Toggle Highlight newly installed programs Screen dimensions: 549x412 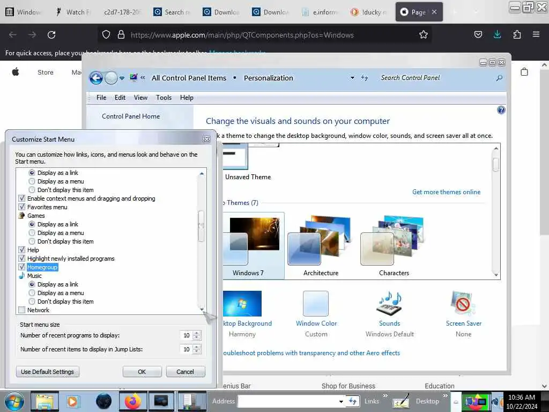21,259
